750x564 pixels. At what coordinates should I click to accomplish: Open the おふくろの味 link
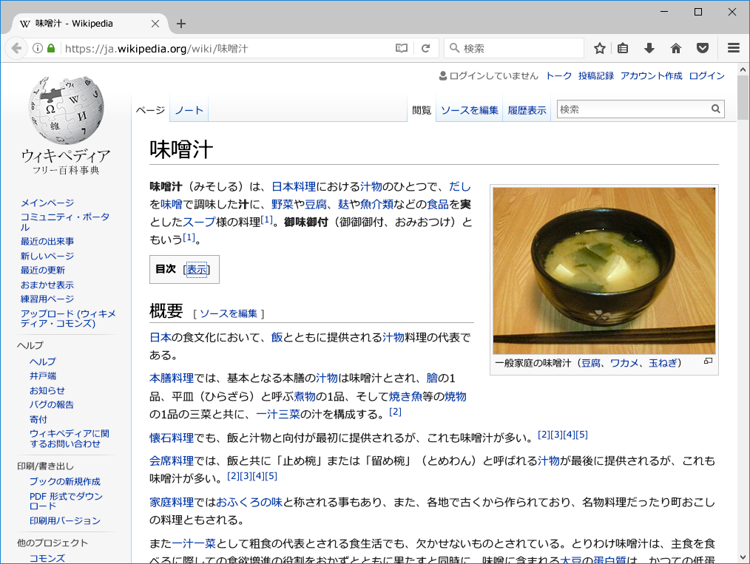(x=249, y=502)
